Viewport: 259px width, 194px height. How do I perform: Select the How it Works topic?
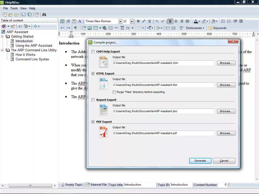click(x=26, y=55)
